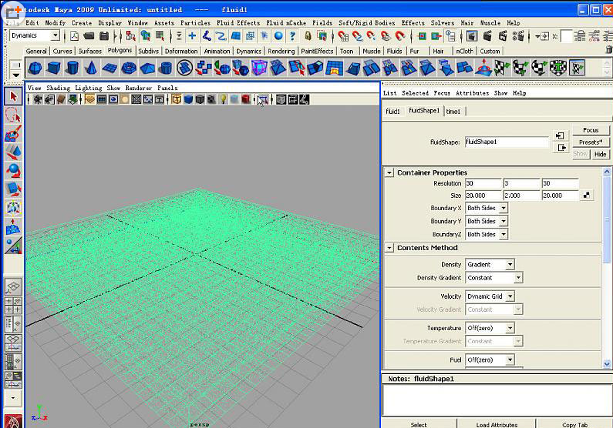This screenshot has height=428, width=613.
Task: Click the polygon Sphere shelf icon
Action: [35, 68]
